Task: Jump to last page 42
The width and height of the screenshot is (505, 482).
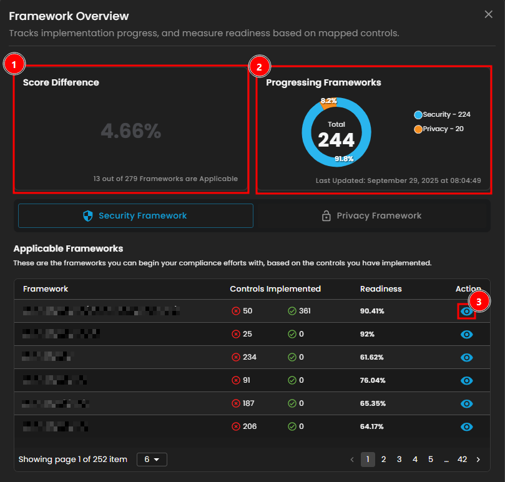Action: 462,460
